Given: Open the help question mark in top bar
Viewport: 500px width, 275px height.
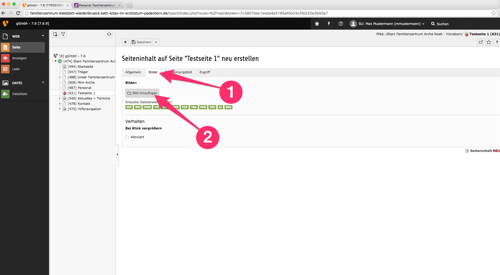Looking at the screenshot, I should [x=341, y=24].
